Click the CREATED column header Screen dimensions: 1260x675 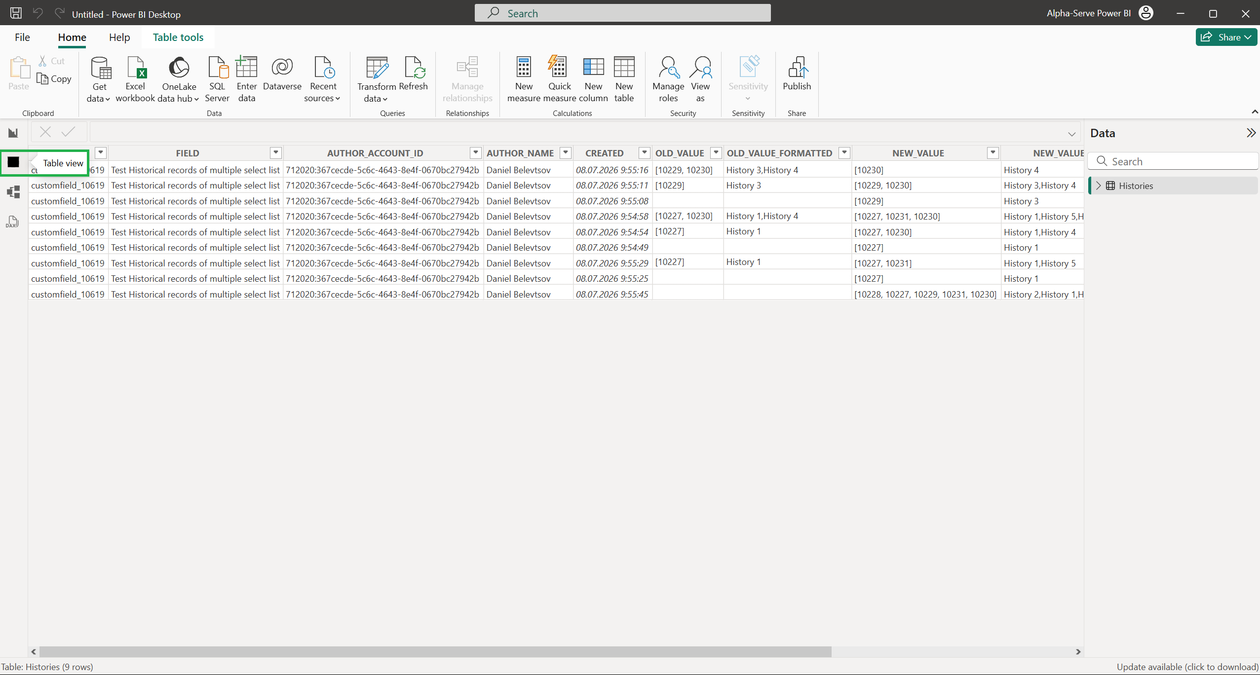tap(604, 153)
